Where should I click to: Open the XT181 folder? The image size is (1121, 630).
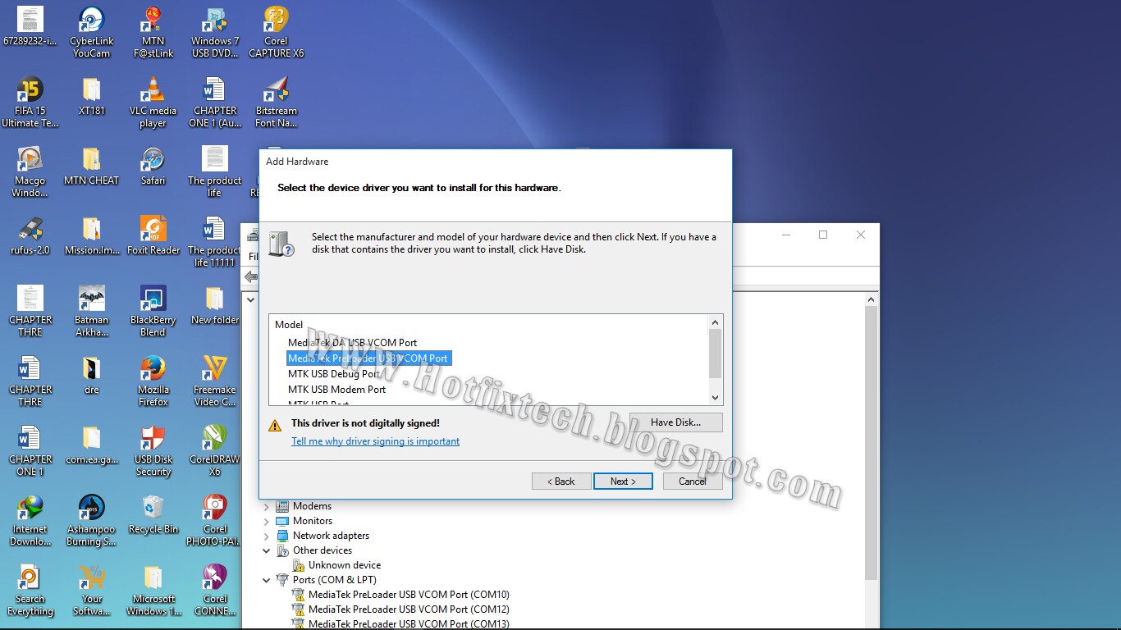click(x=91, y=97)
